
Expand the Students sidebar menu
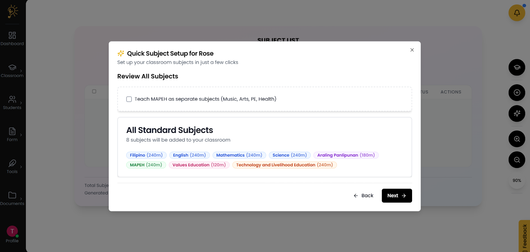tap(12, 103)
